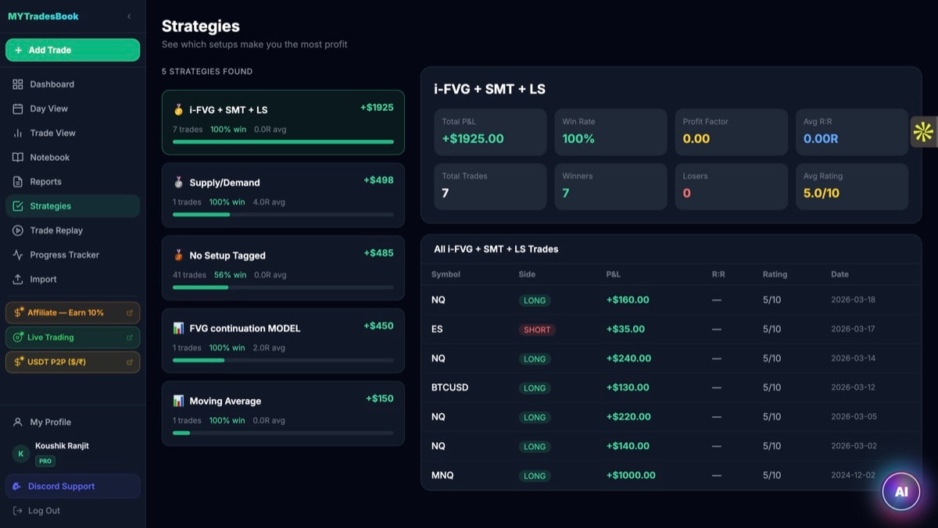
Task: Open the Dashboard section
Action: pyautogui.click(x=52, y=84)
